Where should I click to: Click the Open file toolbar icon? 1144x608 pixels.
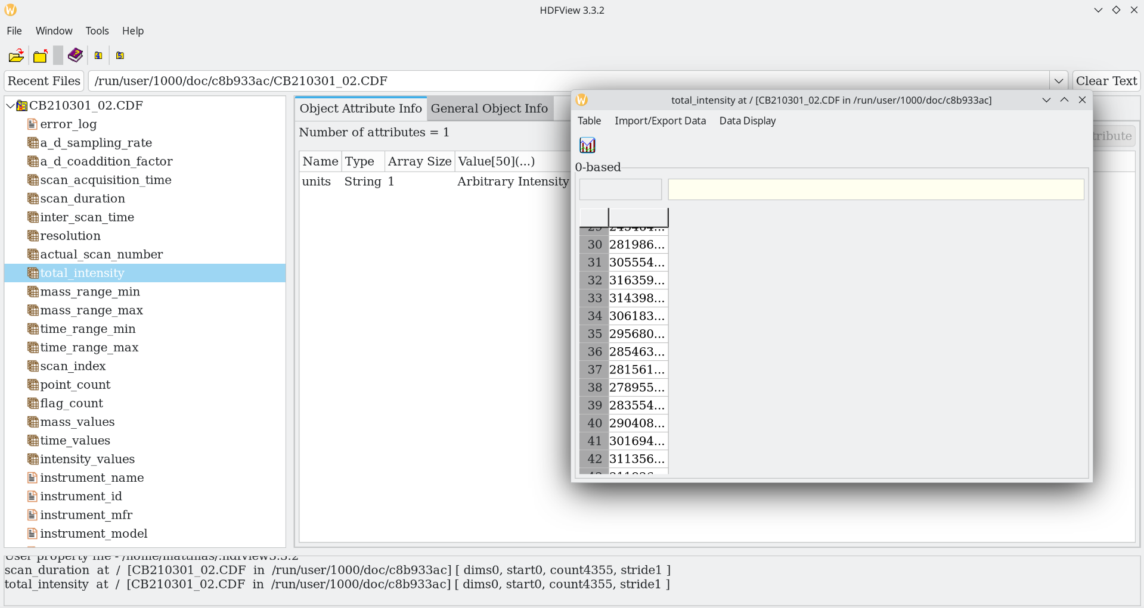click(16, 55)
